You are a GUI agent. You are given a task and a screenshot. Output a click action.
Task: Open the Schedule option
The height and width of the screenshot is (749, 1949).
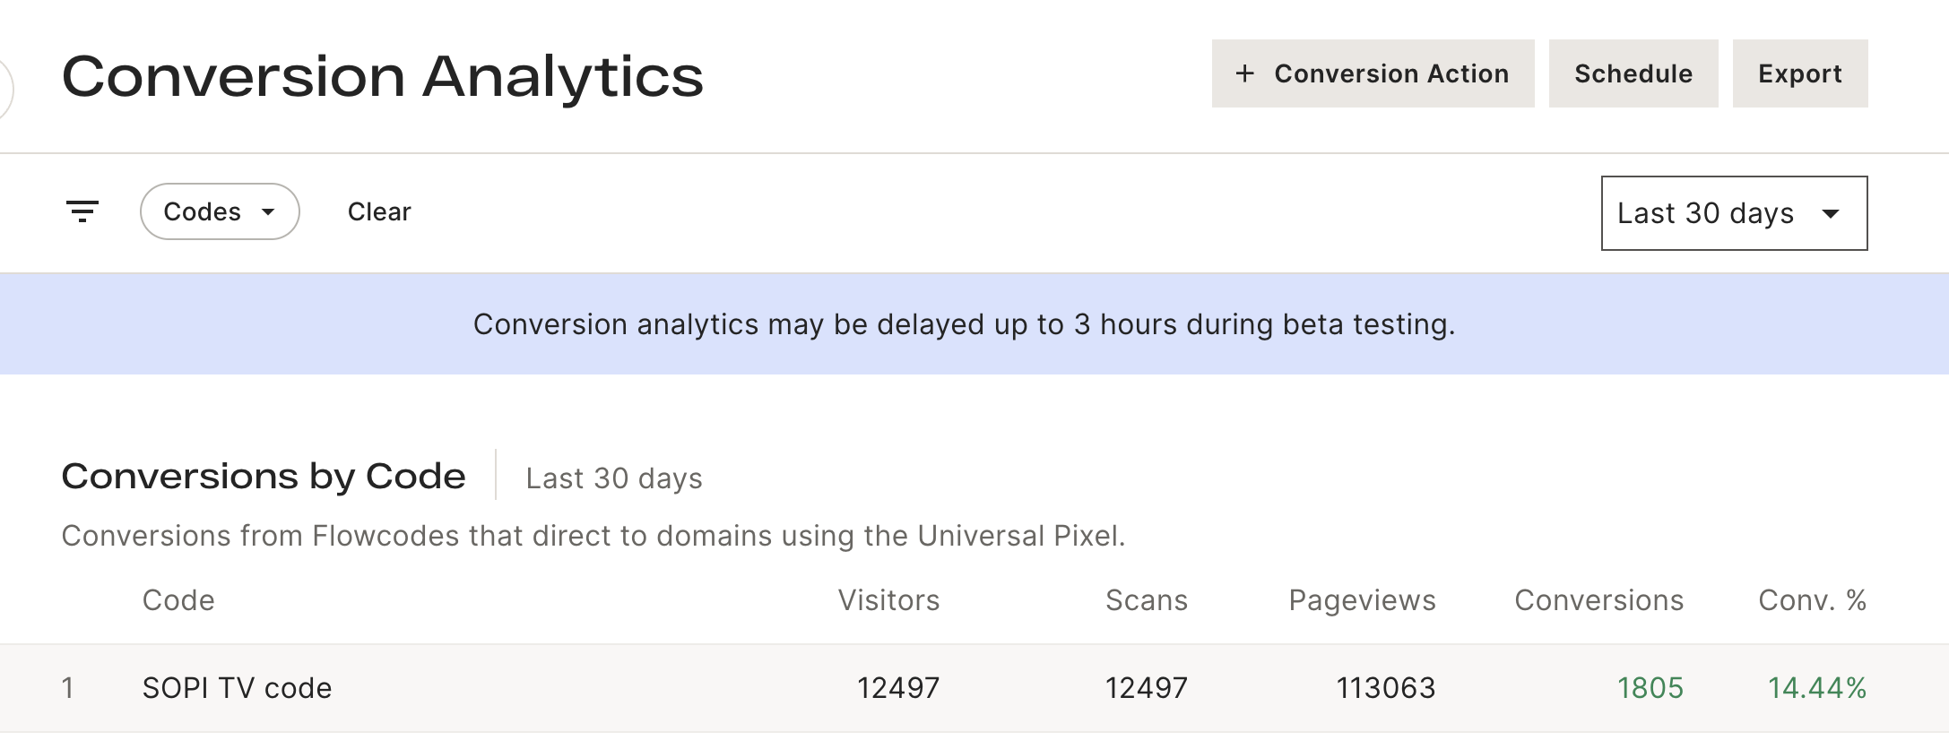point(1633,73)
